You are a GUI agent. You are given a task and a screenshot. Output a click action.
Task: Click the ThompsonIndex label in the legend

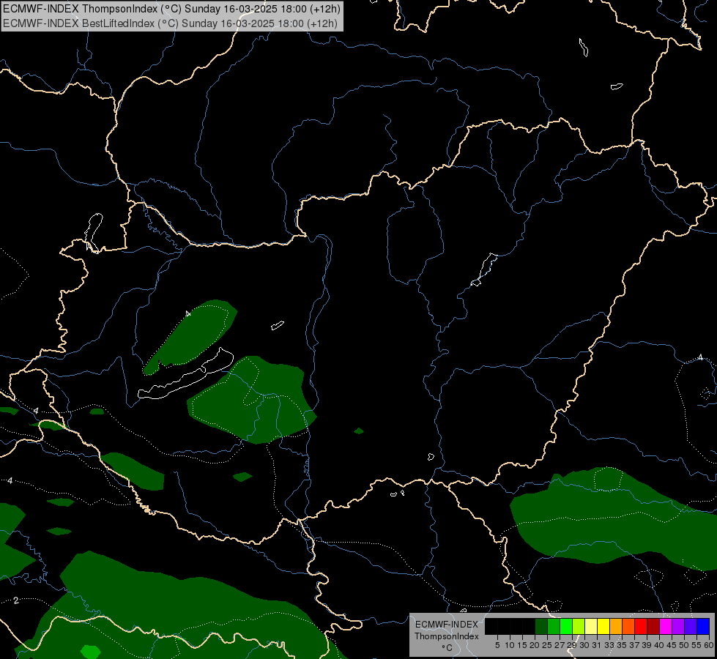click(447, 636)
